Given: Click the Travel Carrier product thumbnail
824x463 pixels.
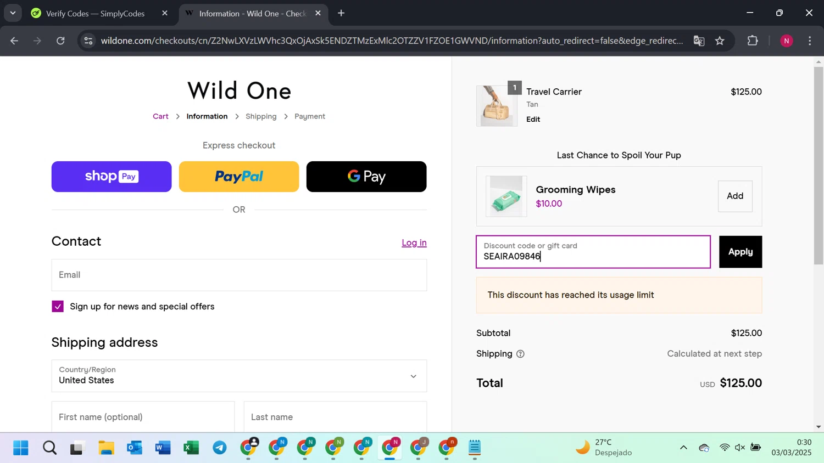Looking at the screenshot, I should pyautogui.click(x=497, y=106).
